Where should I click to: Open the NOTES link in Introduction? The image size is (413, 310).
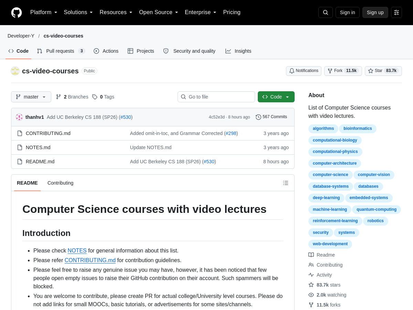pyautogui.click(x=77, y=251)
